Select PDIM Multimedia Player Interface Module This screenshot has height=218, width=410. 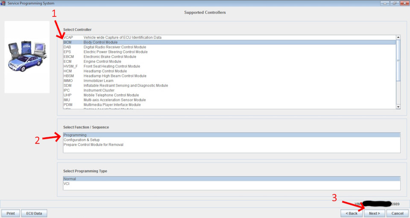[x=229, y=105]
